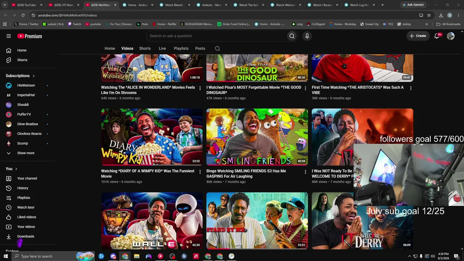Open options menu for Smiling Friends video
This screenshot has height=261, width=464.
click(x=305, y=172)
